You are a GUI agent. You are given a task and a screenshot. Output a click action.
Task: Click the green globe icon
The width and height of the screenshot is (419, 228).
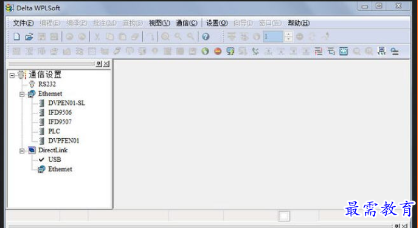tap(205, 51)
